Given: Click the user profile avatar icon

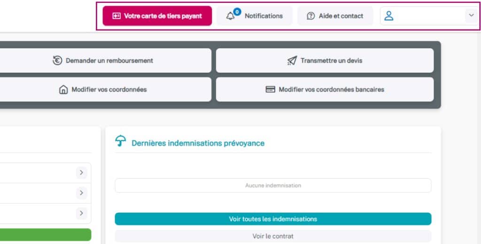Looking at the screenshot, I should pos(388,16).
